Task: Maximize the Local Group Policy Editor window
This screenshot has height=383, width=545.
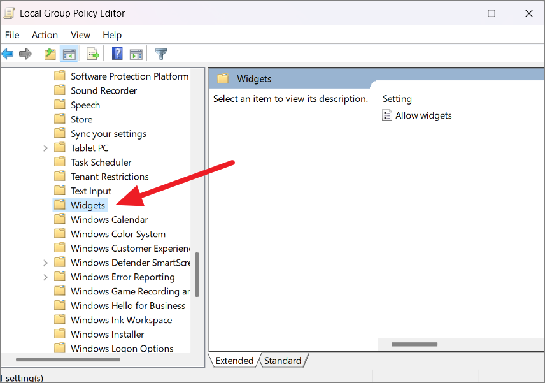Action: [491, 13]
